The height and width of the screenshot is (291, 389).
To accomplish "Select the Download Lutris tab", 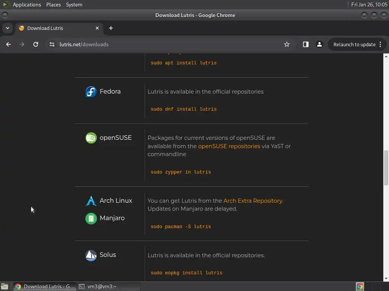I will tap(59, 28).
